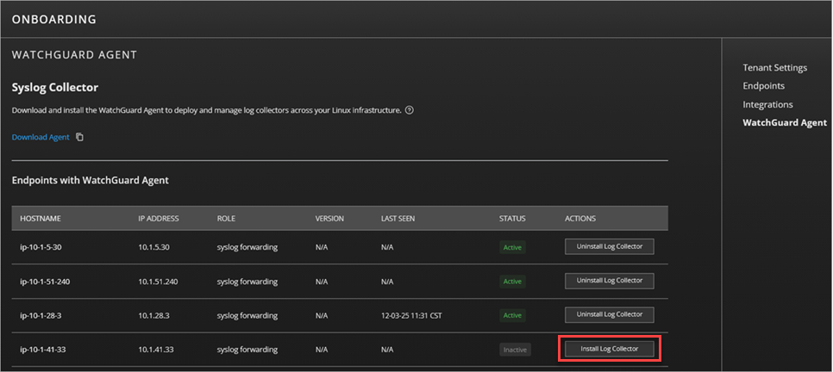Click Inactive status badge for ip-10-1-41-33
The image size is (833, 372).
pyautogui.click(x=515, y=350)
